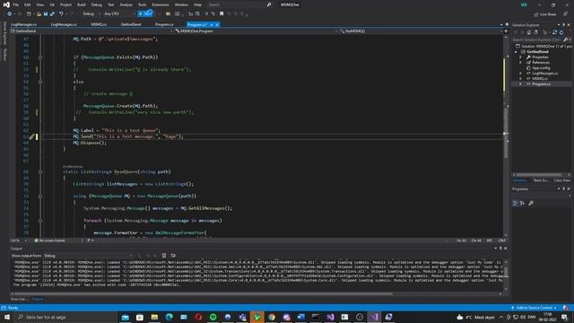Click the Undo arrow in the toolbar

(61, 14)
